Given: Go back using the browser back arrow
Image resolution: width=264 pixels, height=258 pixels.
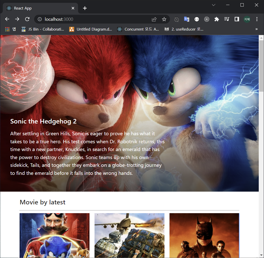Looking at the screenshot, I should pyautogui.click(x=7, y=19).
